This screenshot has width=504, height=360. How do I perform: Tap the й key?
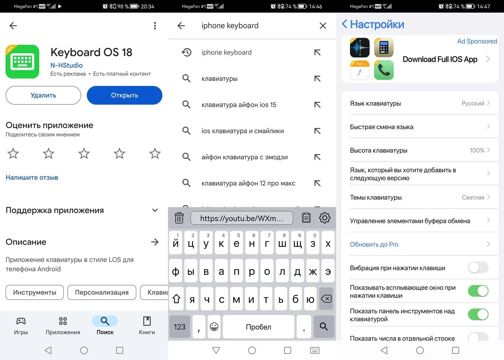tap(176, 243)
